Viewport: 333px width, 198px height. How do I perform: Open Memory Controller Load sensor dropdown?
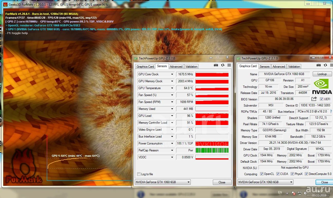coord(172,123)
